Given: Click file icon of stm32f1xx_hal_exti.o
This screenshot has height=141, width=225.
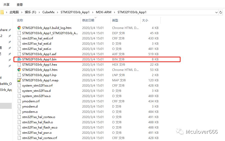Looking at the screenshot, I should (x=19, y=49).
